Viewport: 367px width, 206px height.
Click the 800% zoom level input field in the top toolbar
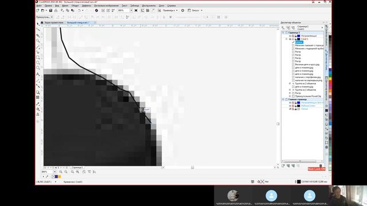coord(124,10)
